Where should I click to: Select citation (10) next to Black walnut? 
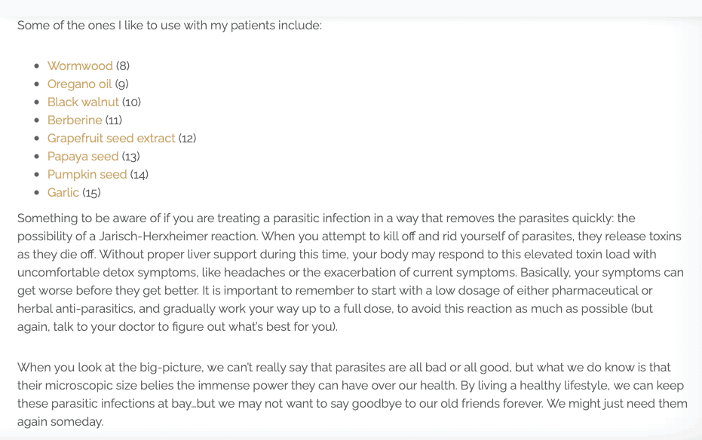tap(132, 102)
